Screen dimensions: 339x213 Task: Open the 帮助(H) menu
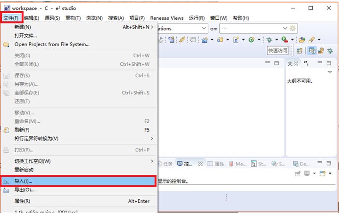[x=241, y=18]
